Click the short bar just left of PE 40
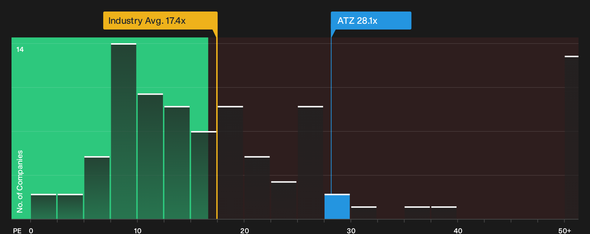590x234 pixels. 444,213
